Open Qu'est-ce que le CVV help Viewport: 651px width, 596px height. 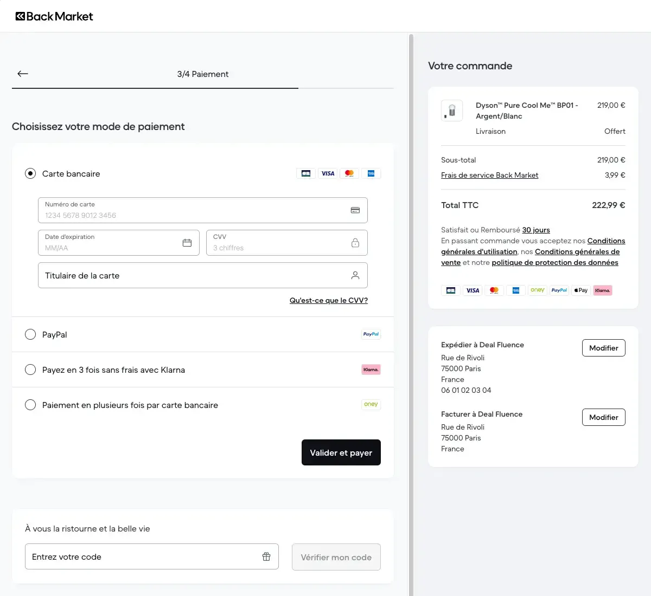[x=328, y=300]
